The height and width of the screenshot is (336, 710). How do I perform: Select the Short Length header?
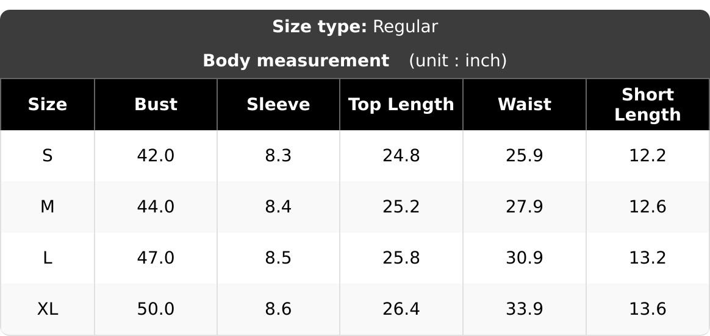[648, 104]
